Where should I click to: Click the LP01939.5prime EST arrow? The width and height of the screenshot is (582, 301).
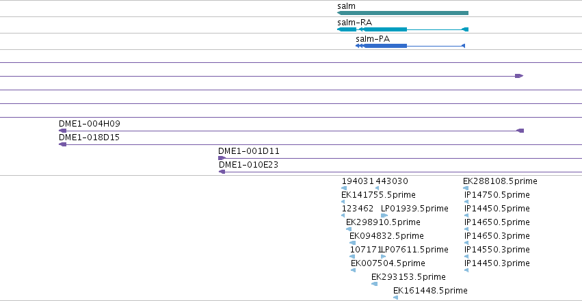click(x=384, y=215)
